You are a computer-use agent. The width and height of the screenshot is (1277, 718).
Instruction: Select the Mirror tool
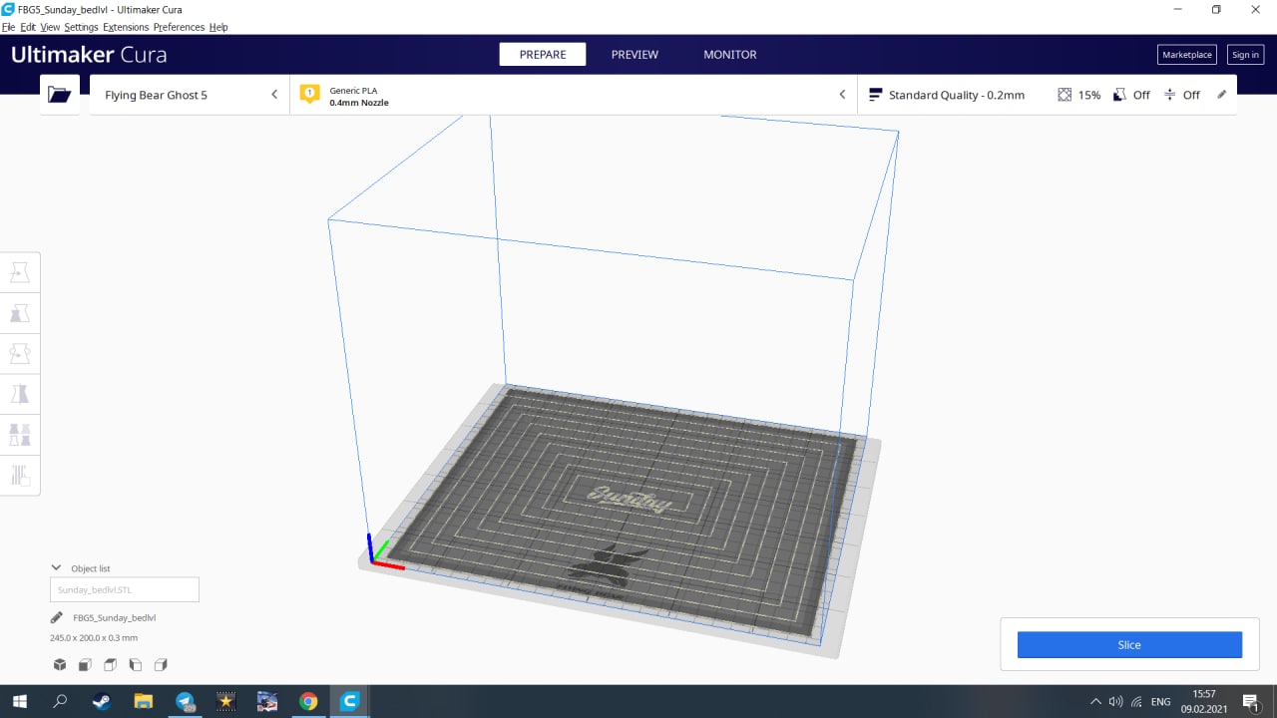pos(20,394)
